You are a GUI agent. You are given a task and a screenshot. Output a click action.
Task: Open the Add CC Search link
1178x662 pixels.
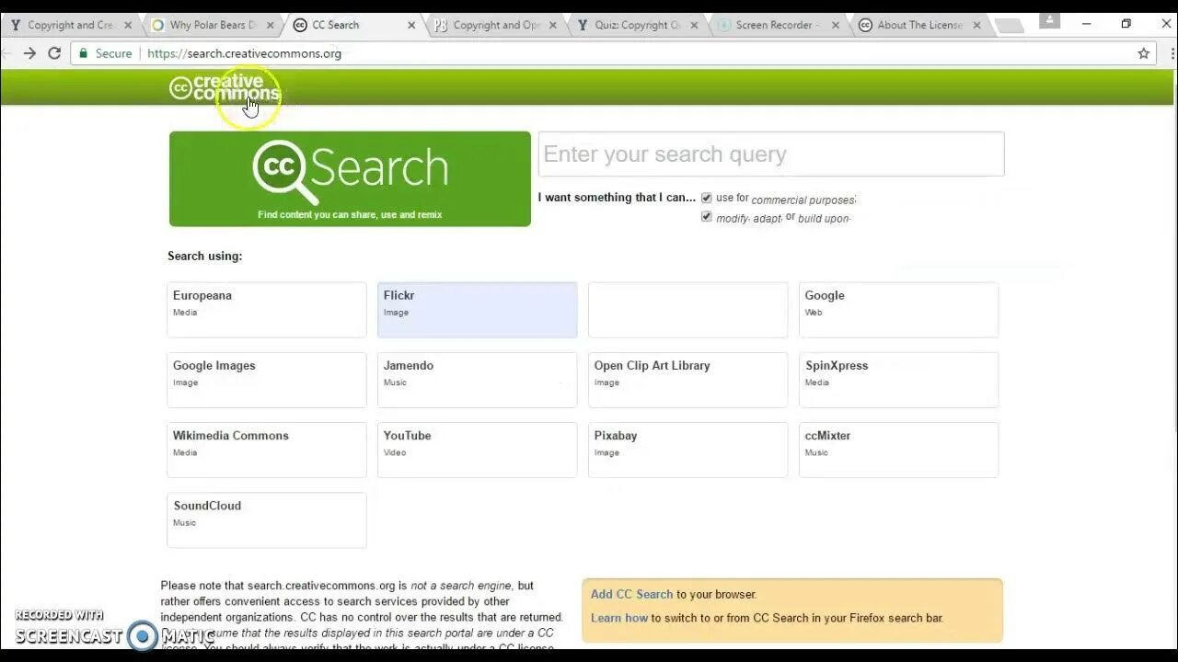[632, 594]
